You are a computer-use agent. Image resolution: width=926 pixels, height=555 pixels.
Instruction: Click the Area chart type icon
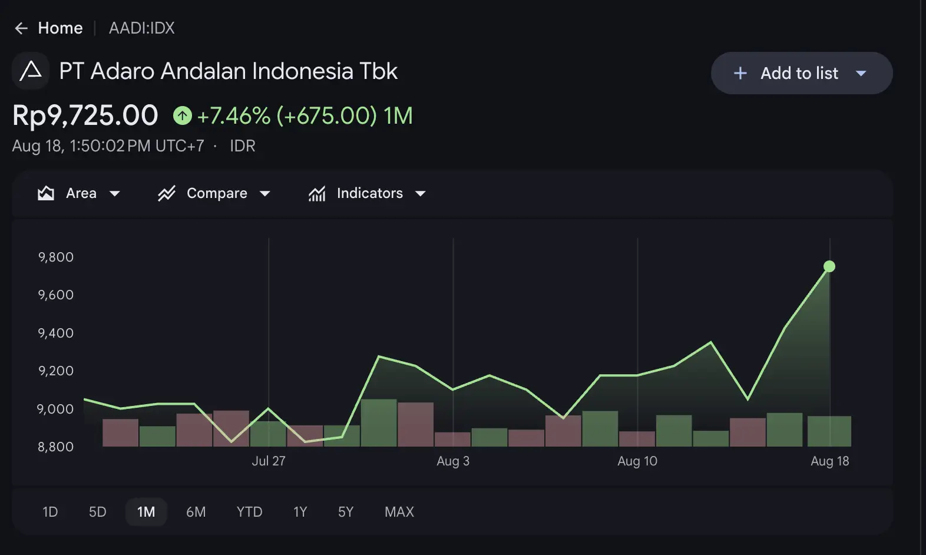(46, 193)
